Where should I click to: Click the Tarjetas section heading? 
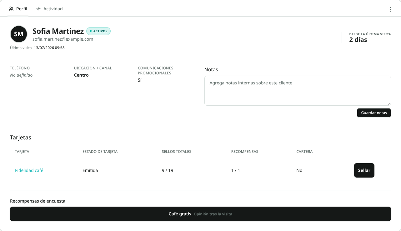21,137
